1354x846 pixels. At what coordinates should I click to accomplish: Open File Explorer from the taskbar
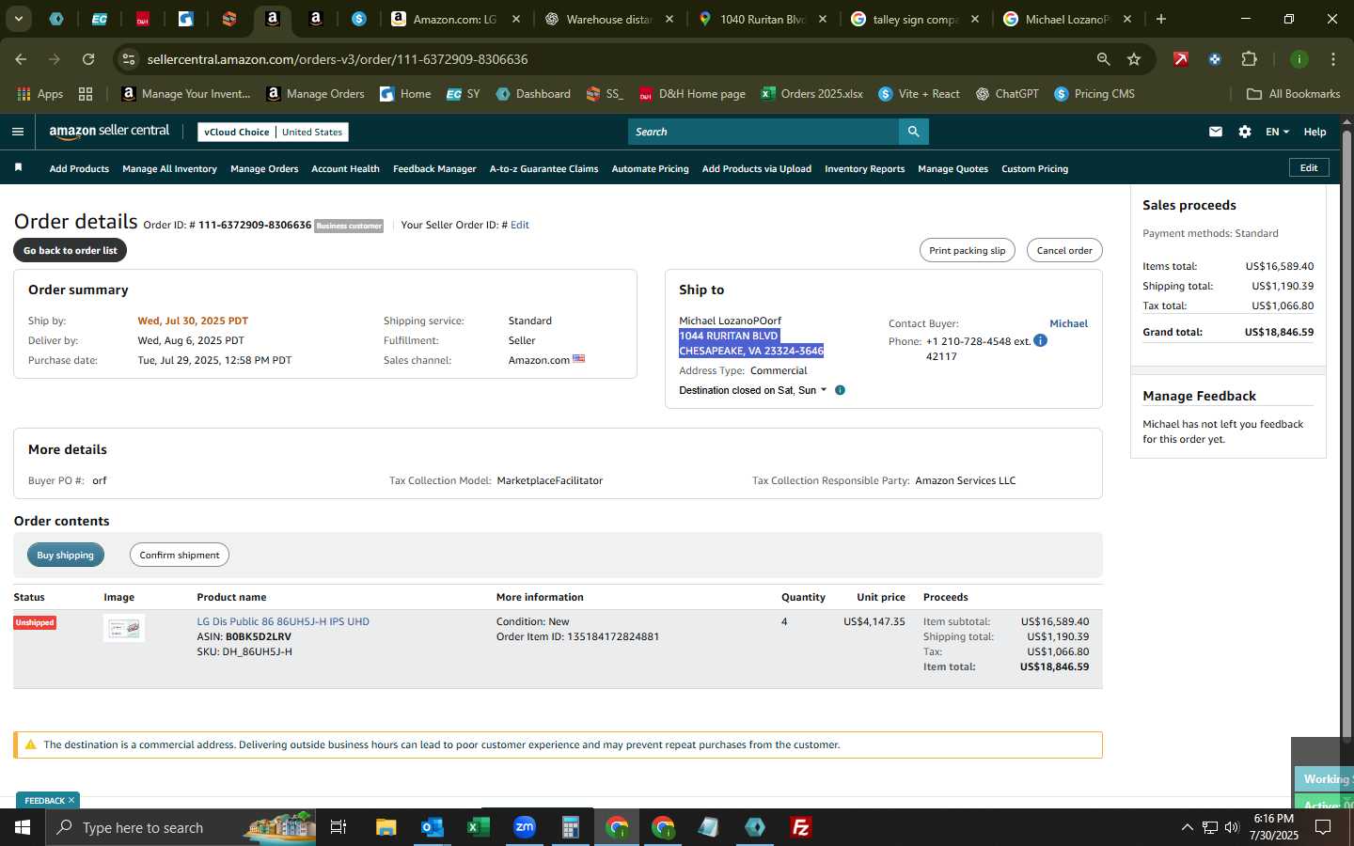386,827
